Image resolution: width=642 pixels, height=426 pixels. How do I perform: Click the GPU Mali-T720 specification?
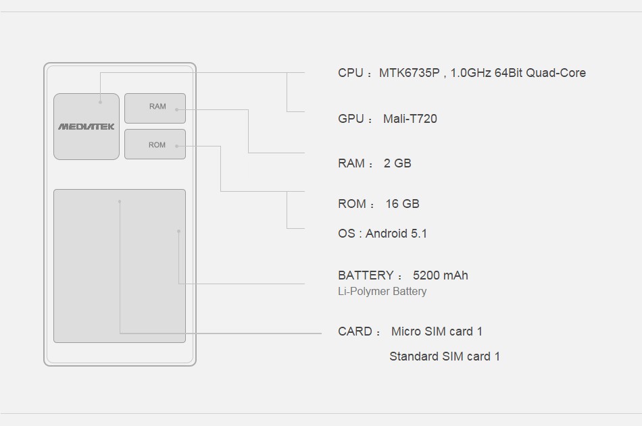tap(387, 119)
